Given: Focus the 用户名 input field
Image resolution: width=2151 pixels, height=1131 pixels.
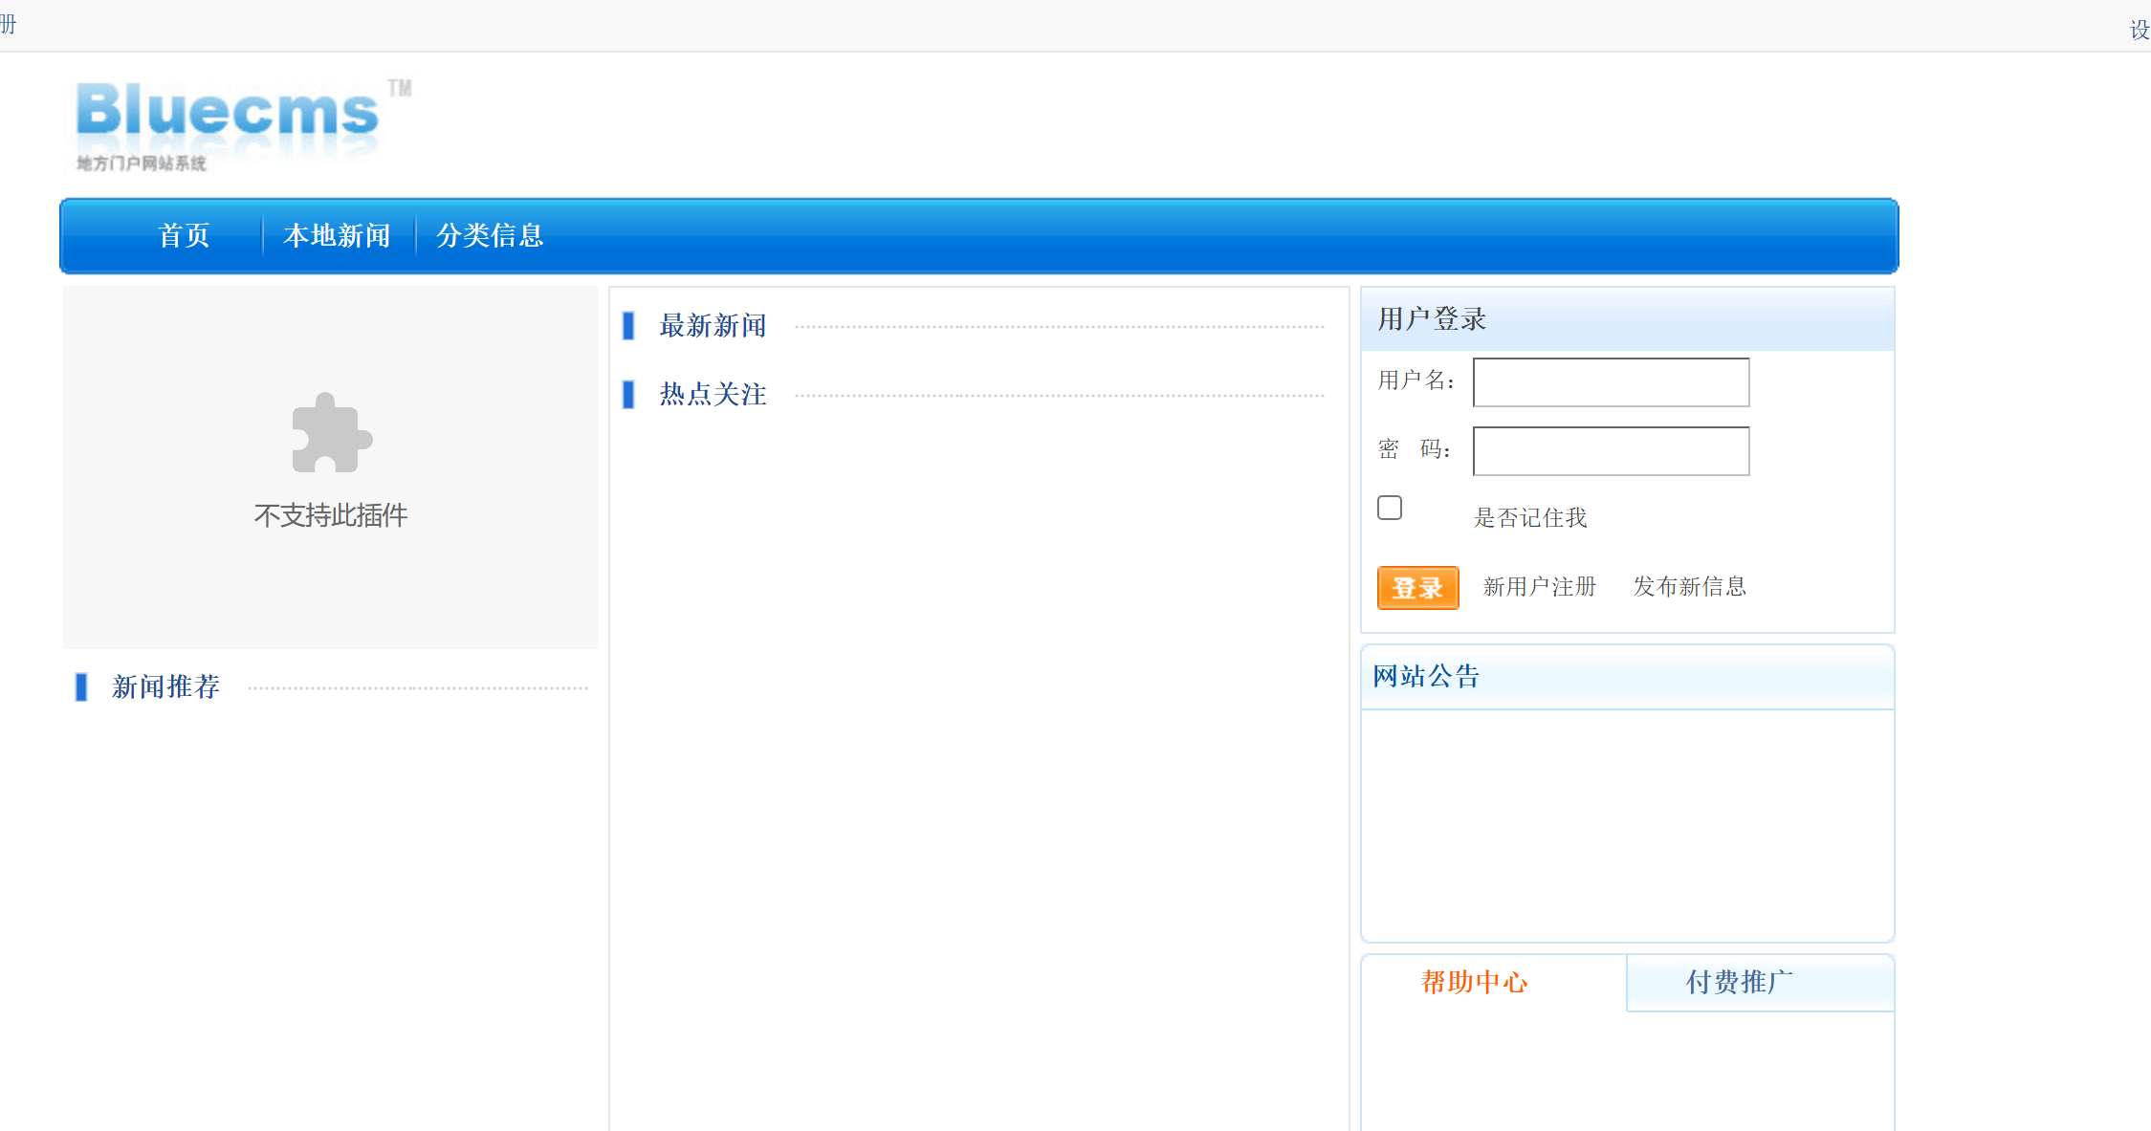Looking at the screenshot, I should pyautogui.click(x=1611, y=382).
